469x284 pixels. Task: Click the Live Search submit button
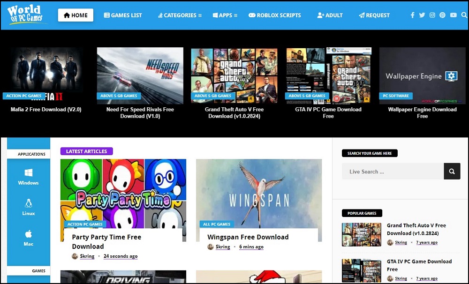click(452, 172)
